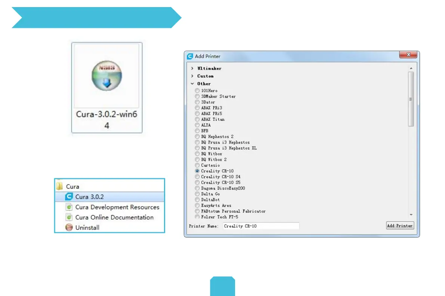
Task: Click the Cura Development Resources link icon
Action: coord(69,207)
